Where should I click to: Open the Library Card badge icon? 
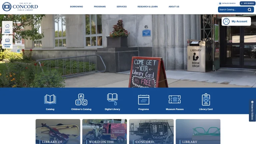[206, 99]
